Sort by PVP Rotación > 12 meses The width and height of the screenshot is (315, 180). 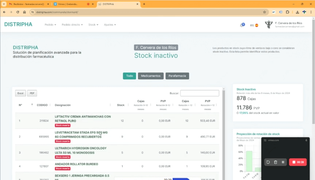coord(209,105)
